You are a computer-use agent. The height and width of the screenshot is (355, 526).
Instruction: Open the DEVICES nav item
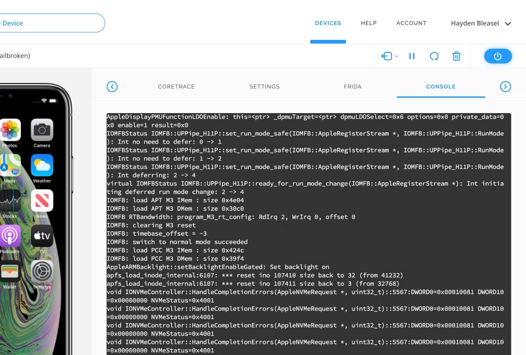(x=328, y=23)
